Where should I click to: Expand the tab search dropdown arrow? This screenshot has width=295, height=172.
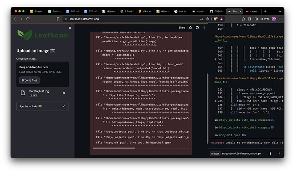click(280, 12)
